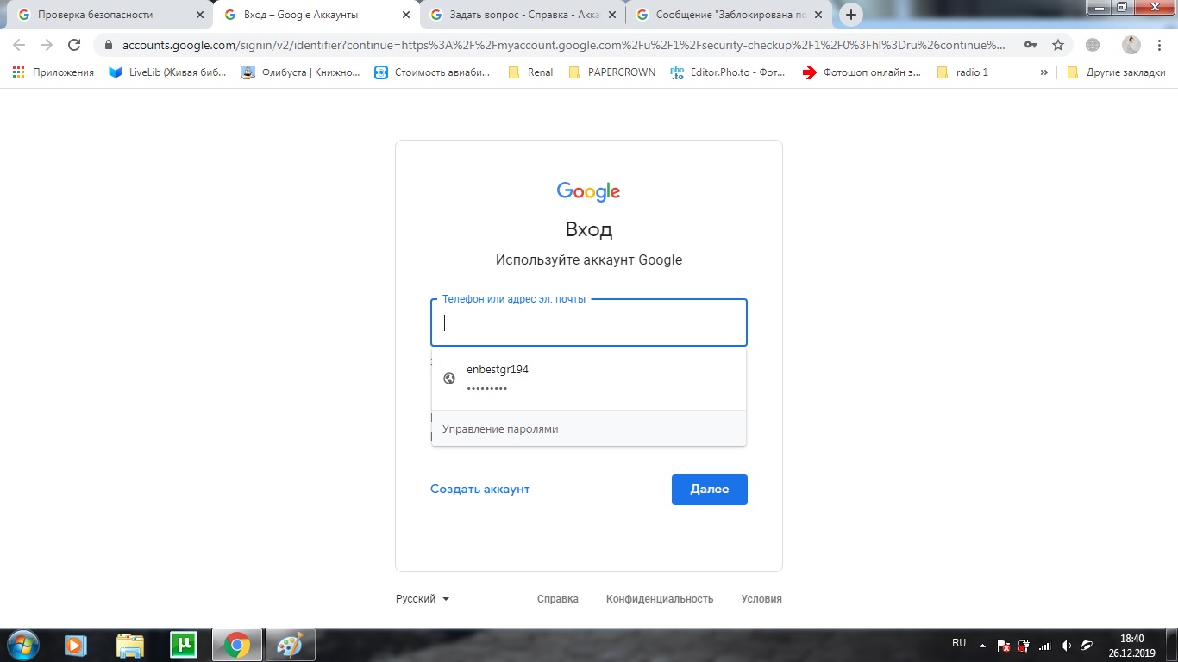1178x662 pixels.
Task: Open Windows Explorer from the taskbar
Action: coord(129,644)
